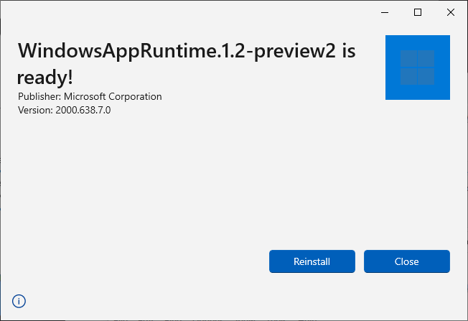
Task: Minimize the installer window
Action: [x=385, y=12]
